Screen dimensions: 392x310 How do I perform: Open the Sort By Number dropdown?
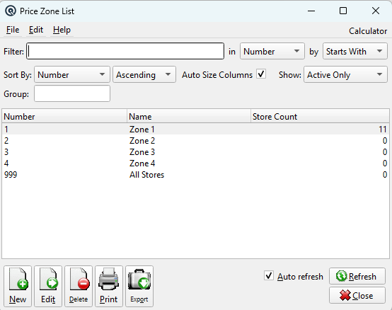tap(72, 74)
